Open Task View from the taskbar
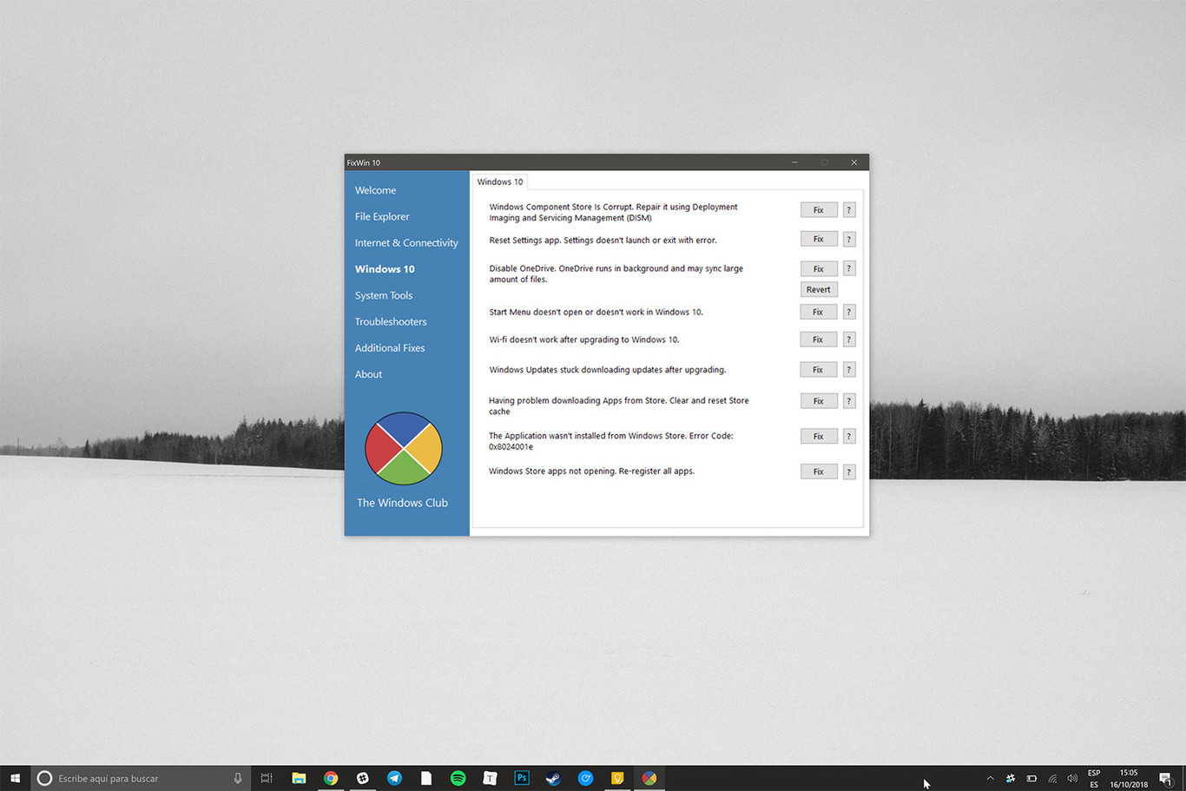Image resolution: width=1186 pixels, height=791 pixels. coord(267,778)
